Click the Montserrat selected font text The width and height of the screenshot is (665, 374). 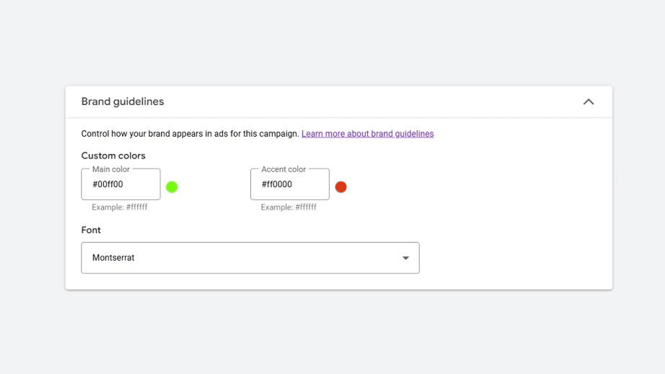point(113,258)
